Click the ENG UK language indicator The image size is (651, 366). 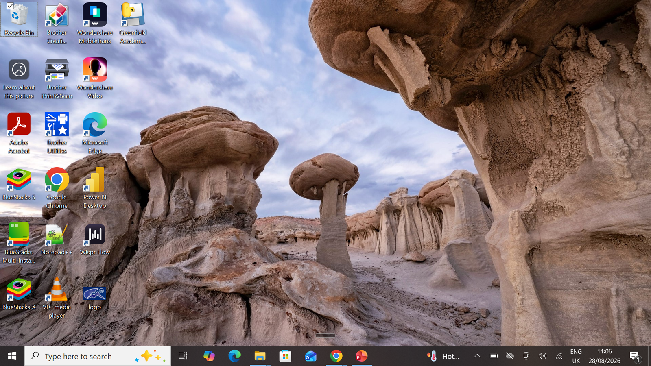point(576,356)
